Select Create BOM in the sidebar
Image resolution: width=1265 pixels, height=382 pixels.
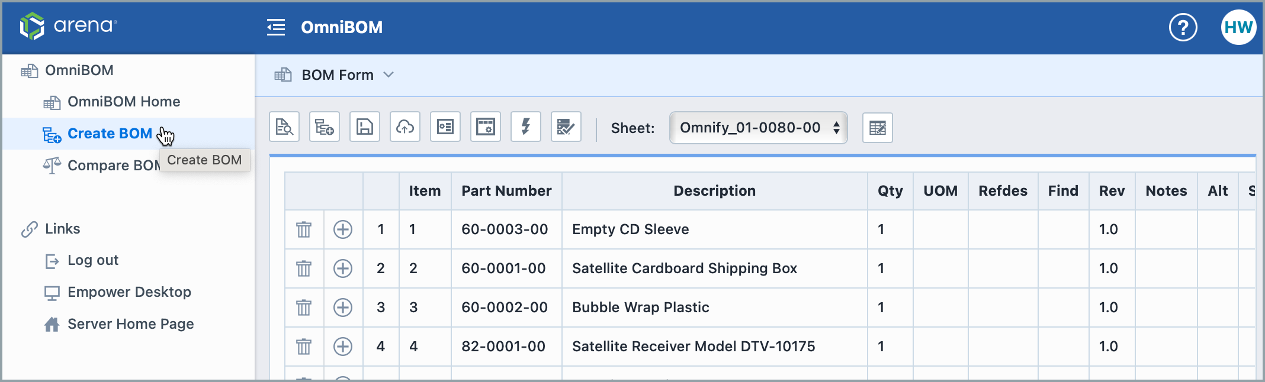point(110,134)
